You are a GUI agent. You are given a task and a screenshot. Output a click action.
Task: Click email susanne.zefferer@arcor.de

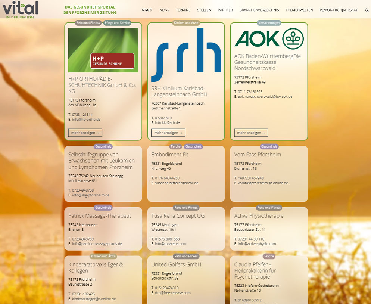click(x=177, y=183)
